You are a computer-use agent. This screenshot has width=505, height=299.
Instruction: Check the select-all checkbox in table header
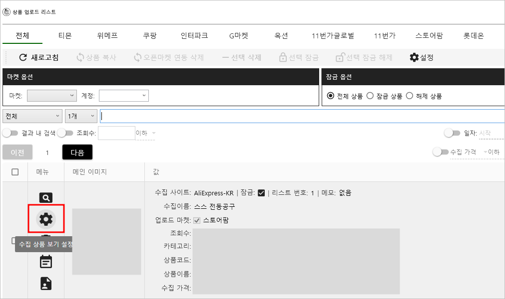[x=15, y=172]
